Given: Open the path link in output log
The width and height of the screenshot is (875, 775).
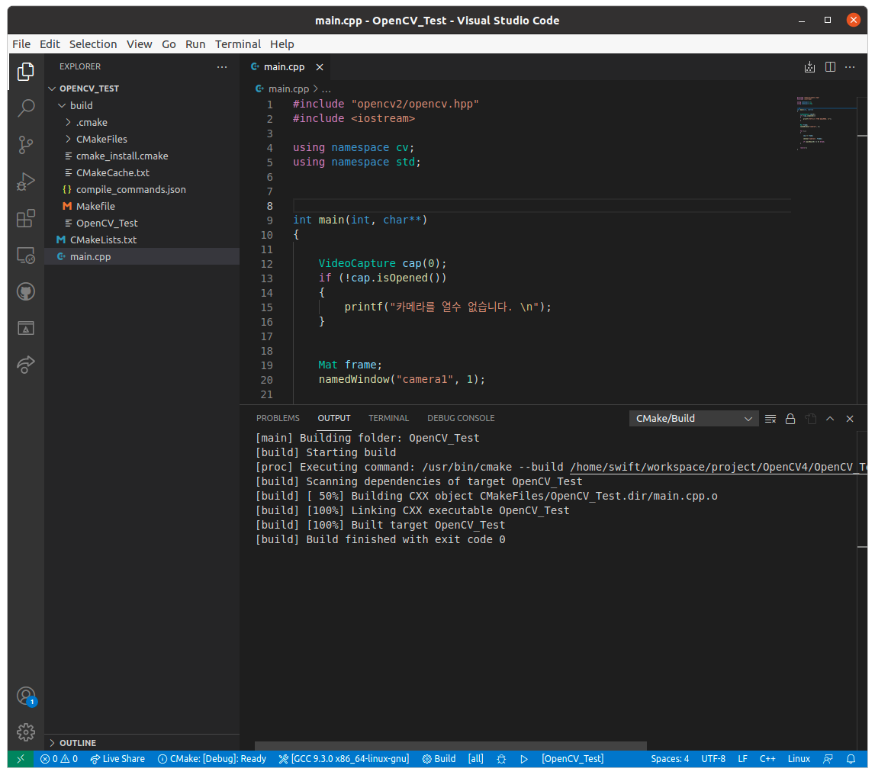Looking at the screenshot, I should [718, 468].
